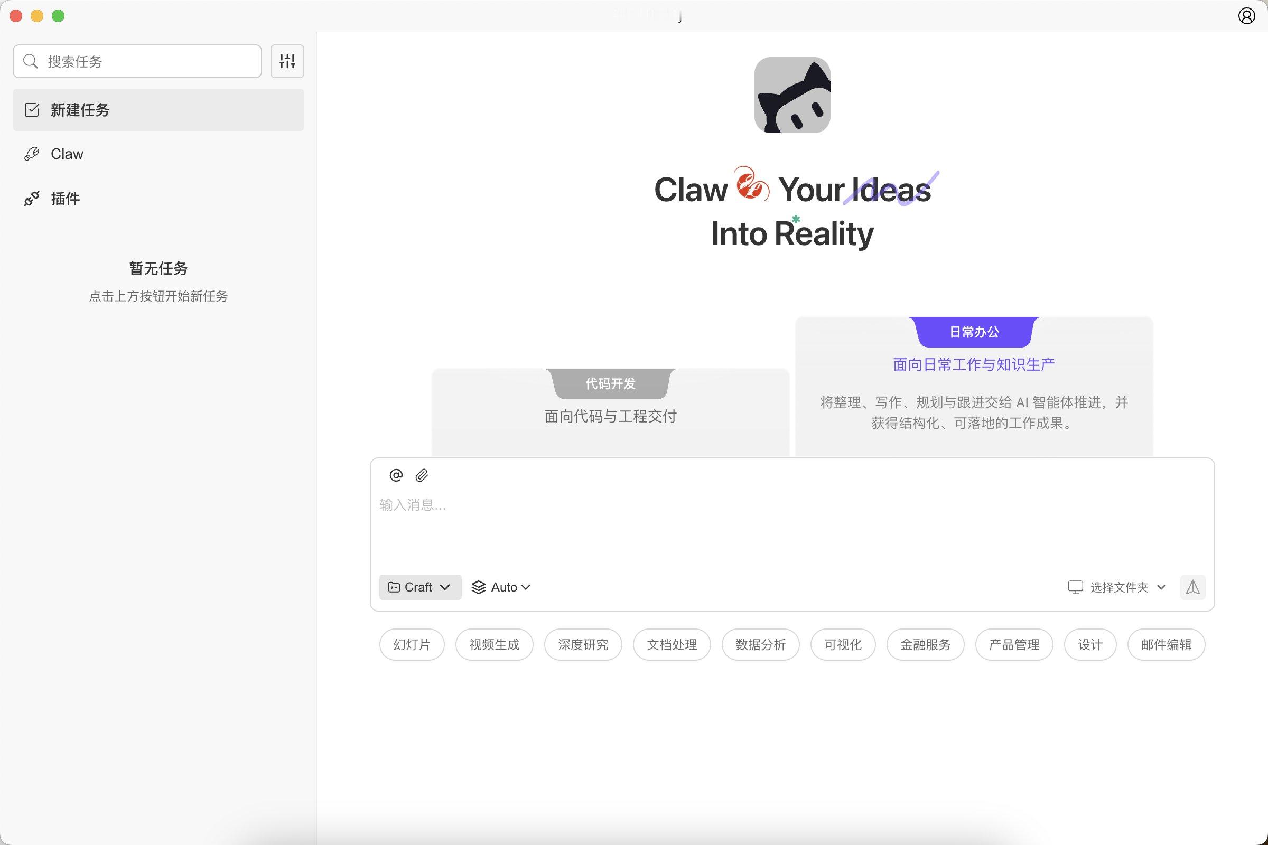
Task: Click the user account profile icon
Action: [x=1246, y=16]
